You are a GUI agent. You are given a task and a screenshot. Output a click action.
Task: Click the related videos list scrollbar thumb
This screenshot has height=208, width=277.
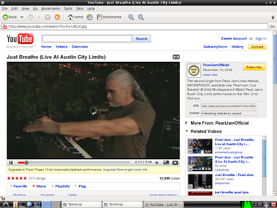[264, 158]
